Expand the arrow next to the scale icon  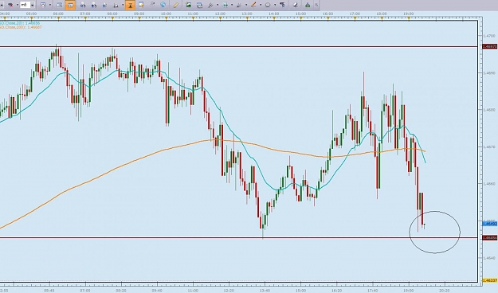coord(123,5)
